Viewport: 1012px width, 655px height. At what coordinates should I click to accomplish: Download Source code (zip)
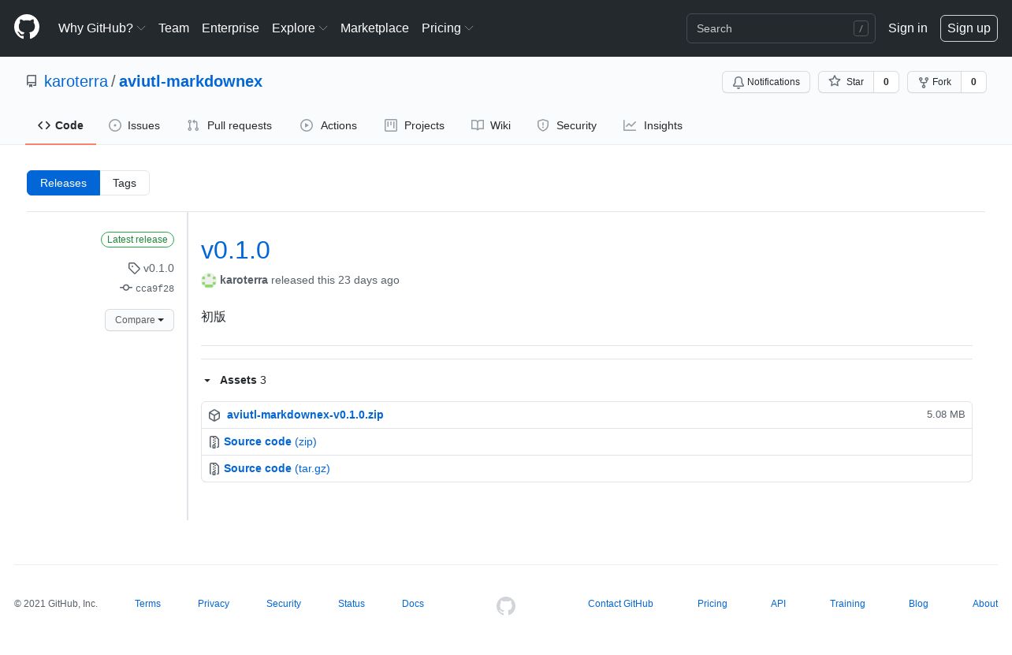coord(270,441)
